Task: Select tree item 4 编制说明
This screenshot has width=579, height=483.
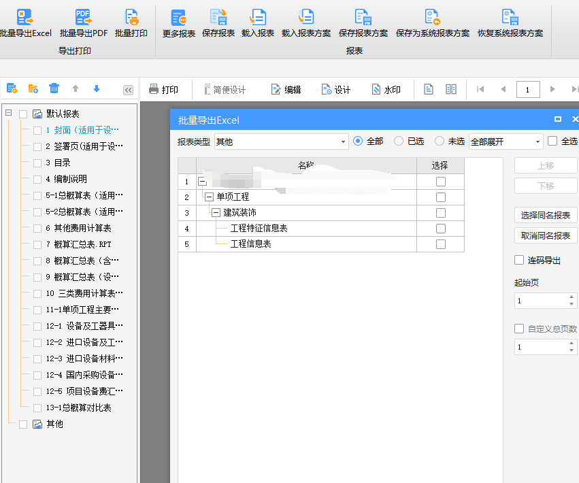Action: tap(67, 179)
